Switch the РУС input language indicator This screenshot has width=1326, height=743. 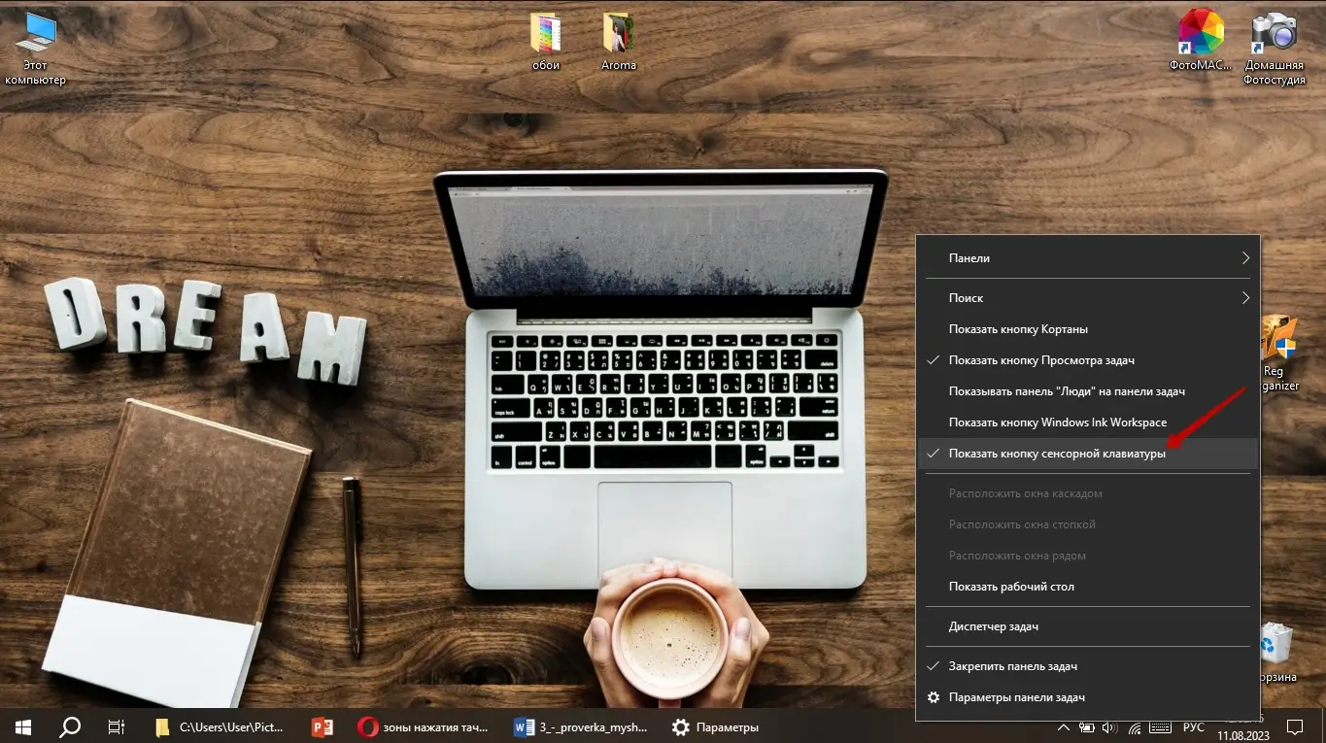click(x=1193, y=727)
